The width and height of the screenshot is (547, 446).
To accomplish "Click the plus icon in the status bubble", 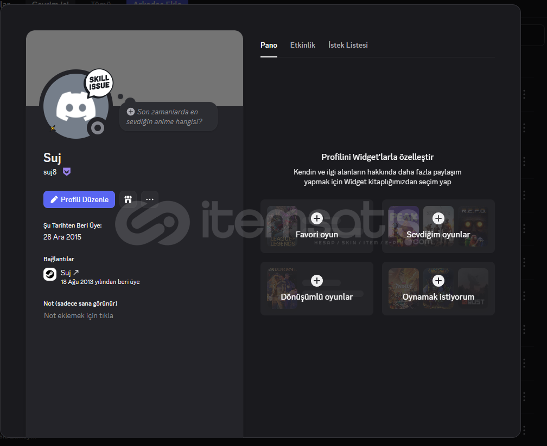I will pyautogui.click(x=130, y=112).
